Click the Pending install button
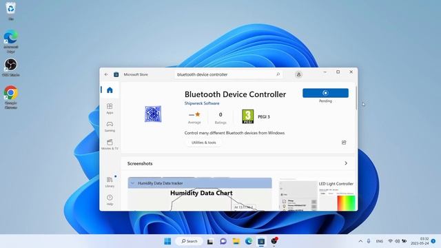Image resolution: width=441 pixels, height=248 pixels. [325, 93]
